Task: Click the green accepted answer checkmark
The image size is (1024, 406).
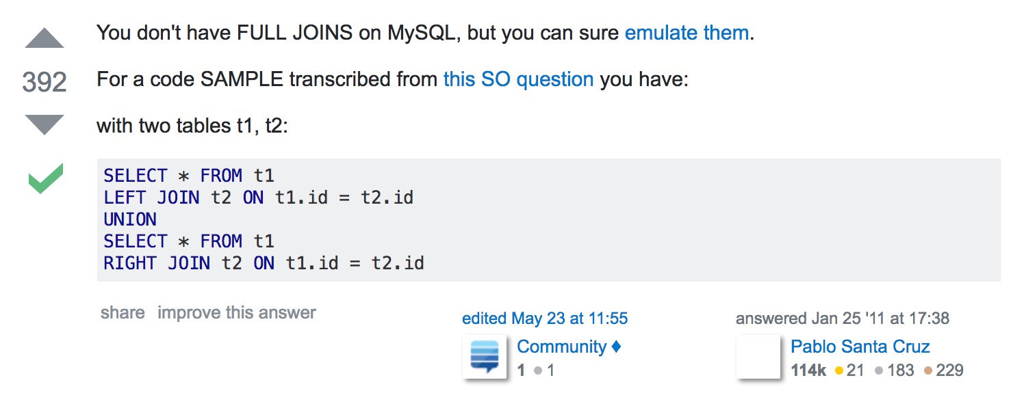Action: (46, 179)
